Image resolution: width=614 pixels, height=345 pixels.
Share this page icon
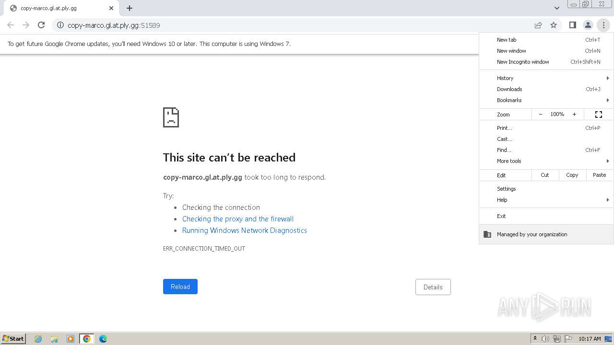click(538, 25)
